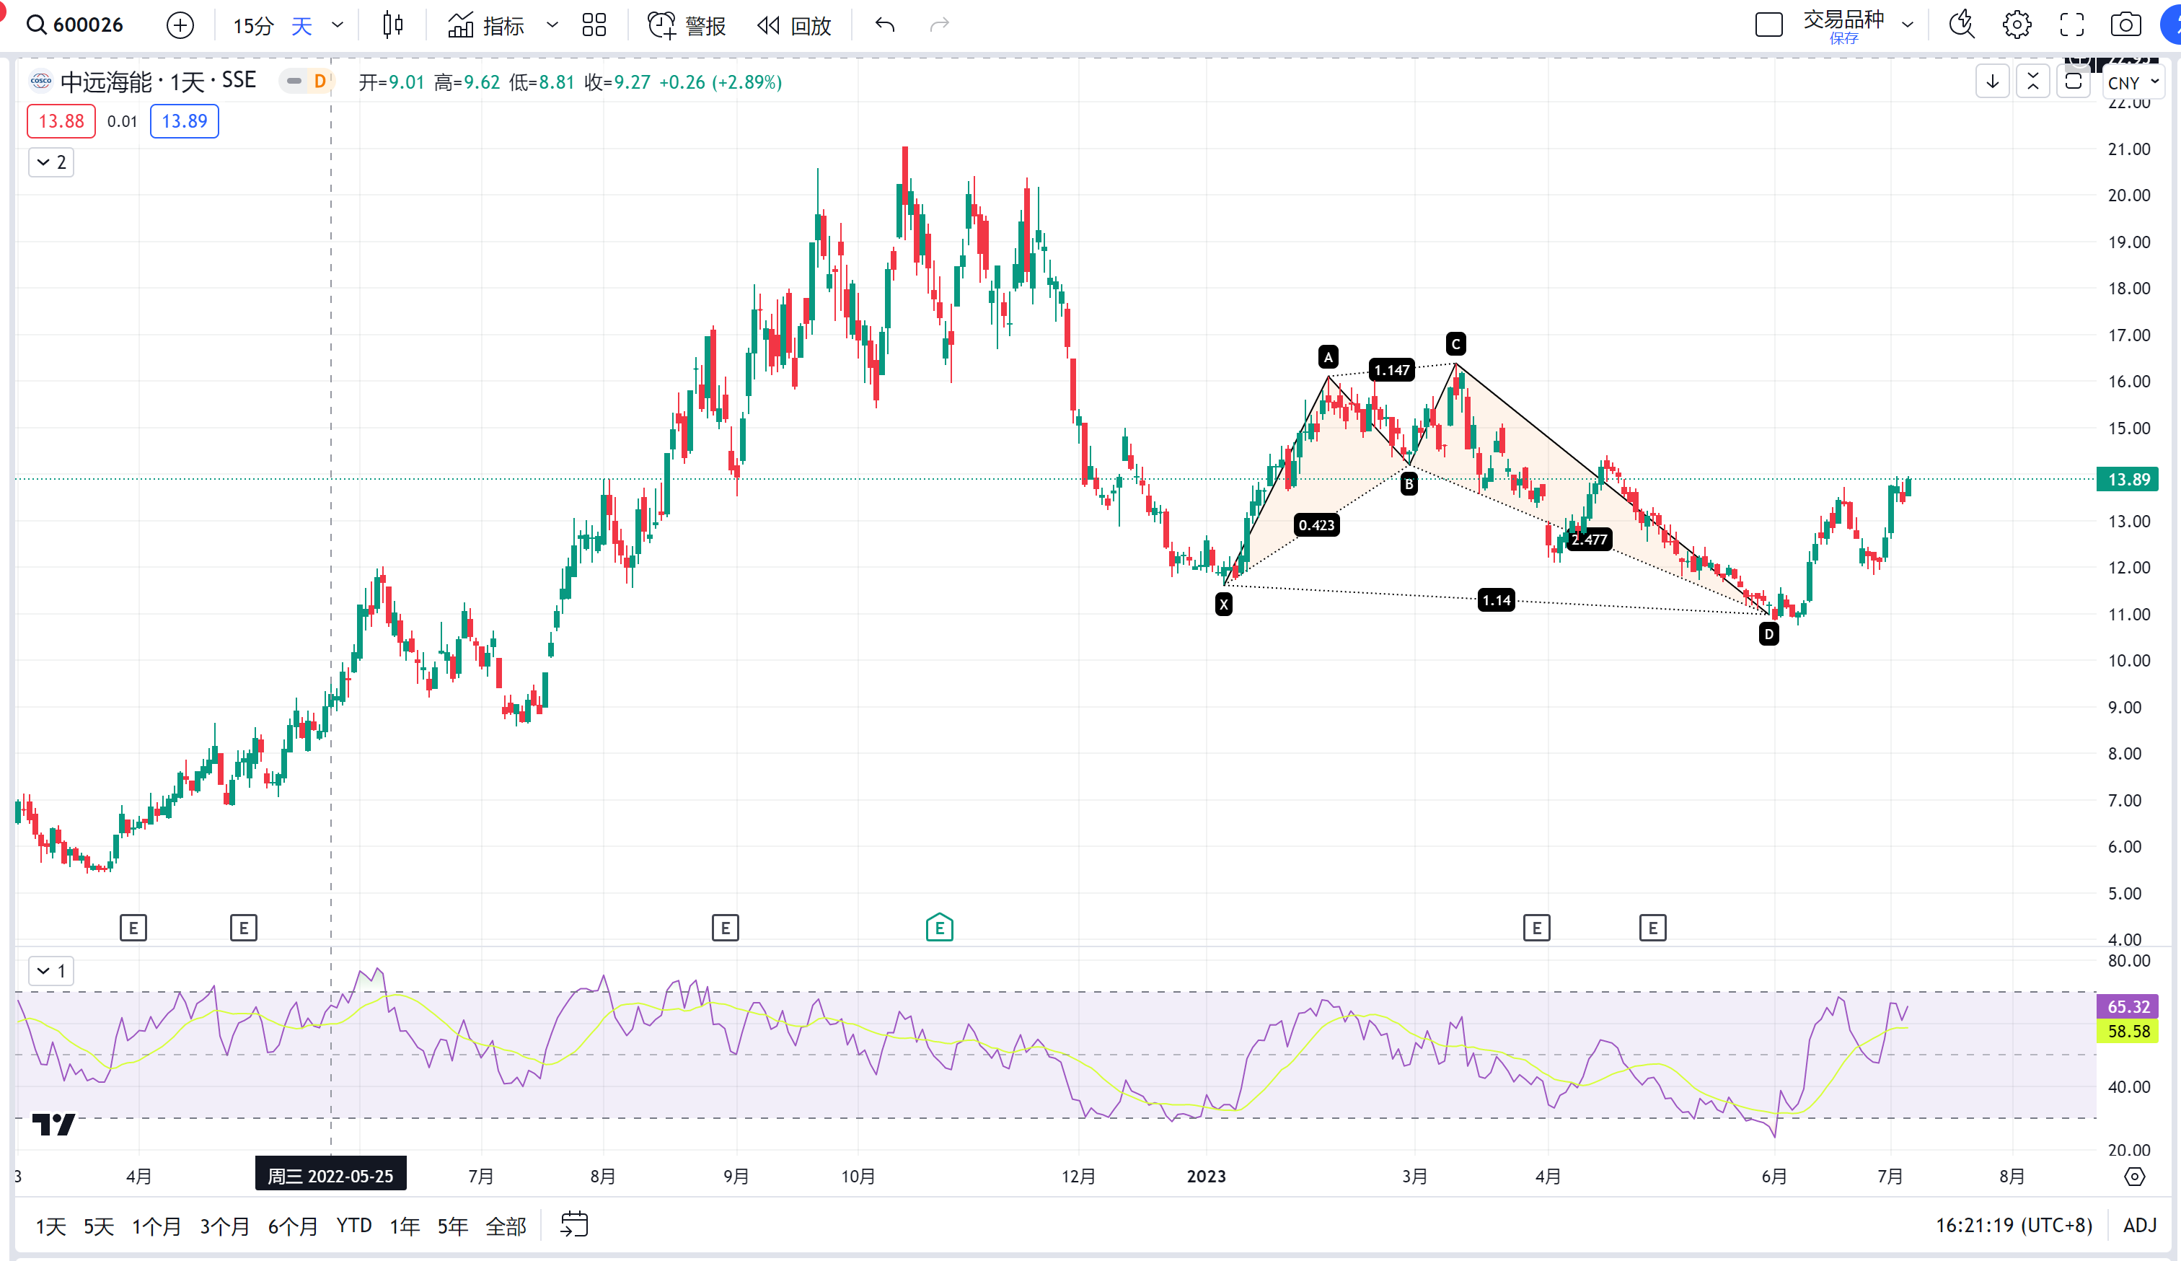Enter fullscreen mode

(x=2071, y=25)
